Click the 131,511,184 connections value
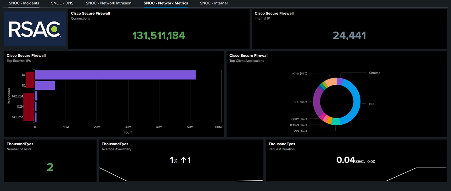 [159, 35]
